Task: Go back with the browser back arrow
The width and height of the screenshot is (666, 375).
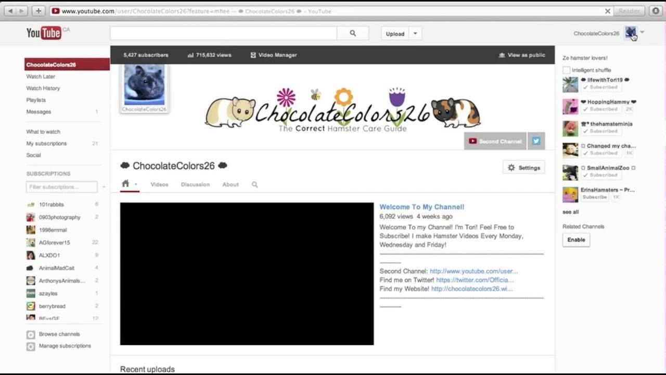Action: [x=10, y=11]
